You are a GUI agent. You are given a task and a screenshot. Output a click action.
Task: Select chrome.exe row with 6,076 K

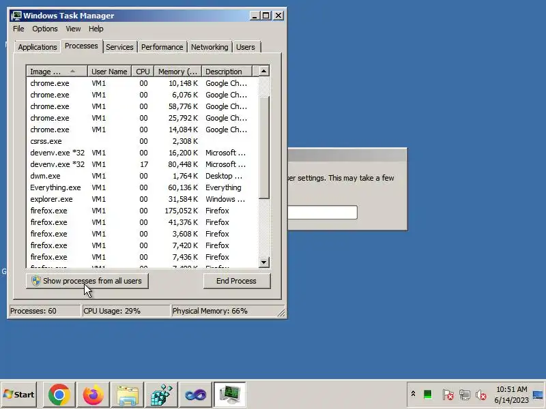pos(143,95)
